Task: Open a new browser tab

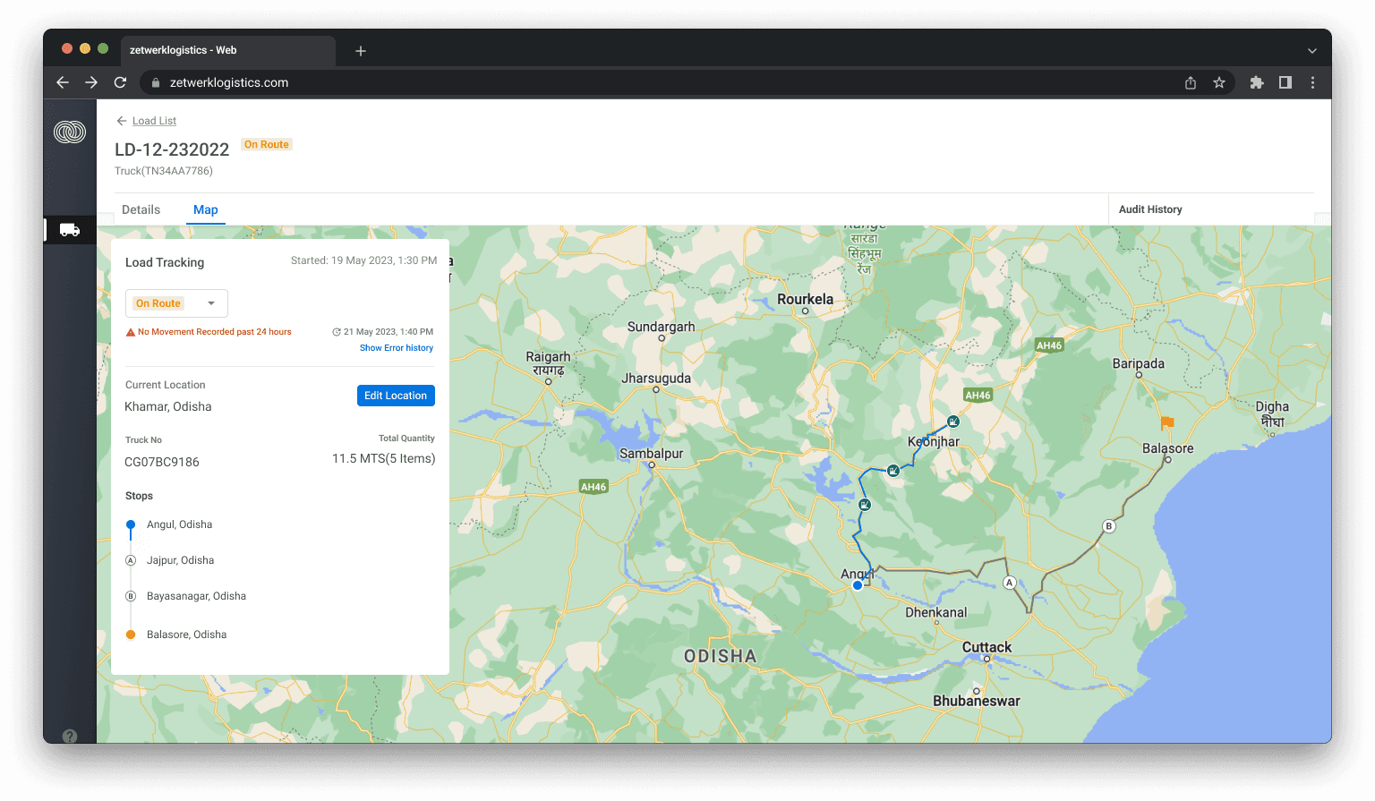Action: [361, 51]
